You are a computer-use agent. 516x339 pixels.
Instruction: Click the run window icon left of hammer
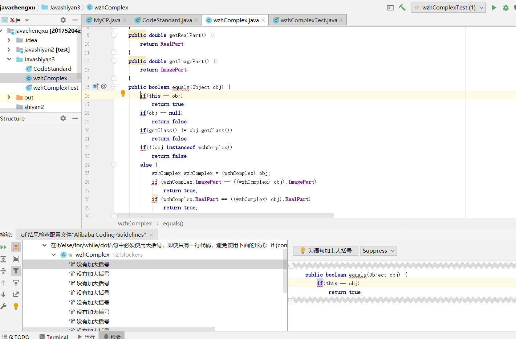[390, 8]
